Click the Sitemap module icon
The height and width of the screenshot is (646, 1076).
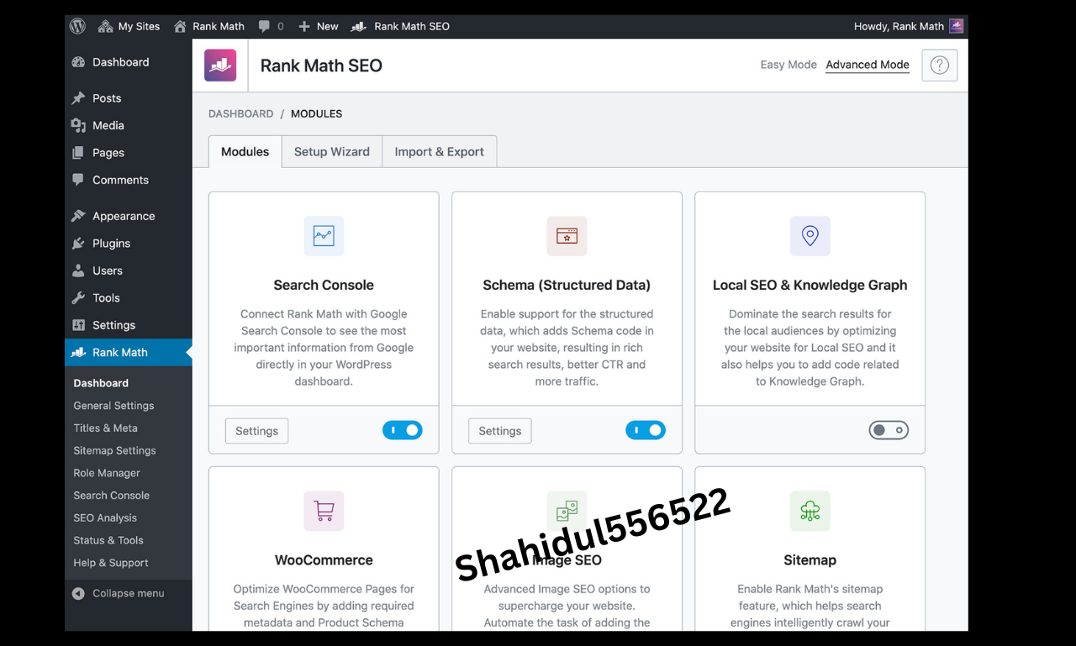810,511
